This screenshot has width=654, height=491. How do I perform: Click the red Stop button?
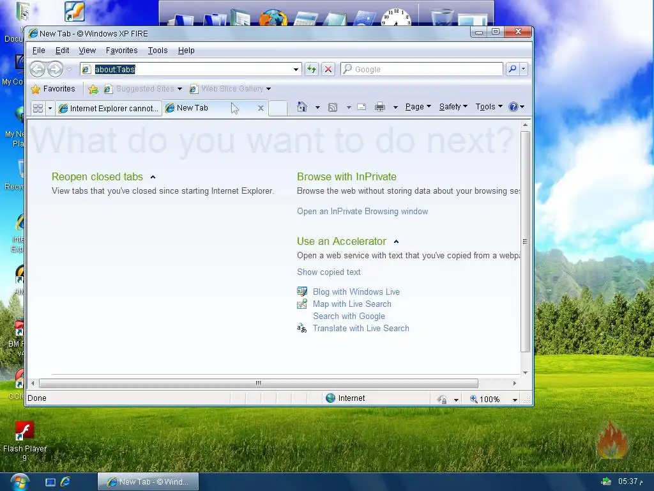point(328,69)
